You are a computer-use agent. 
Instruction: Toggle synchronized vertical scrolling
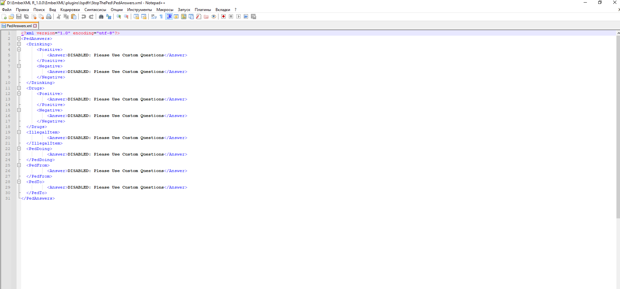tap(136, 17)
